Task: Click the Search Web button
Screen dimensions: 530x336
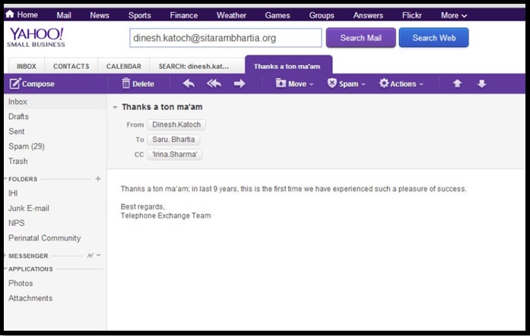Action: (x=433, y=38)
